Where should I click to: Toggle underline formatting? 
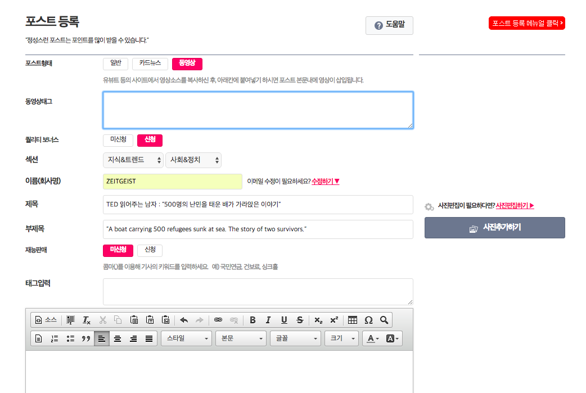[284, 320]
